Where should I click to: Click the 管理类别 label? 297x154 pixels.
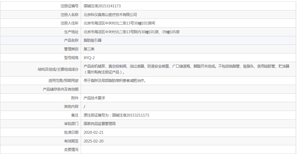71,49
